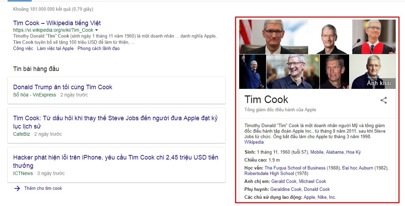Click the arrow icon before Thêm cho tim cook
The image size is (405, 206).
(x=17, y=188)
